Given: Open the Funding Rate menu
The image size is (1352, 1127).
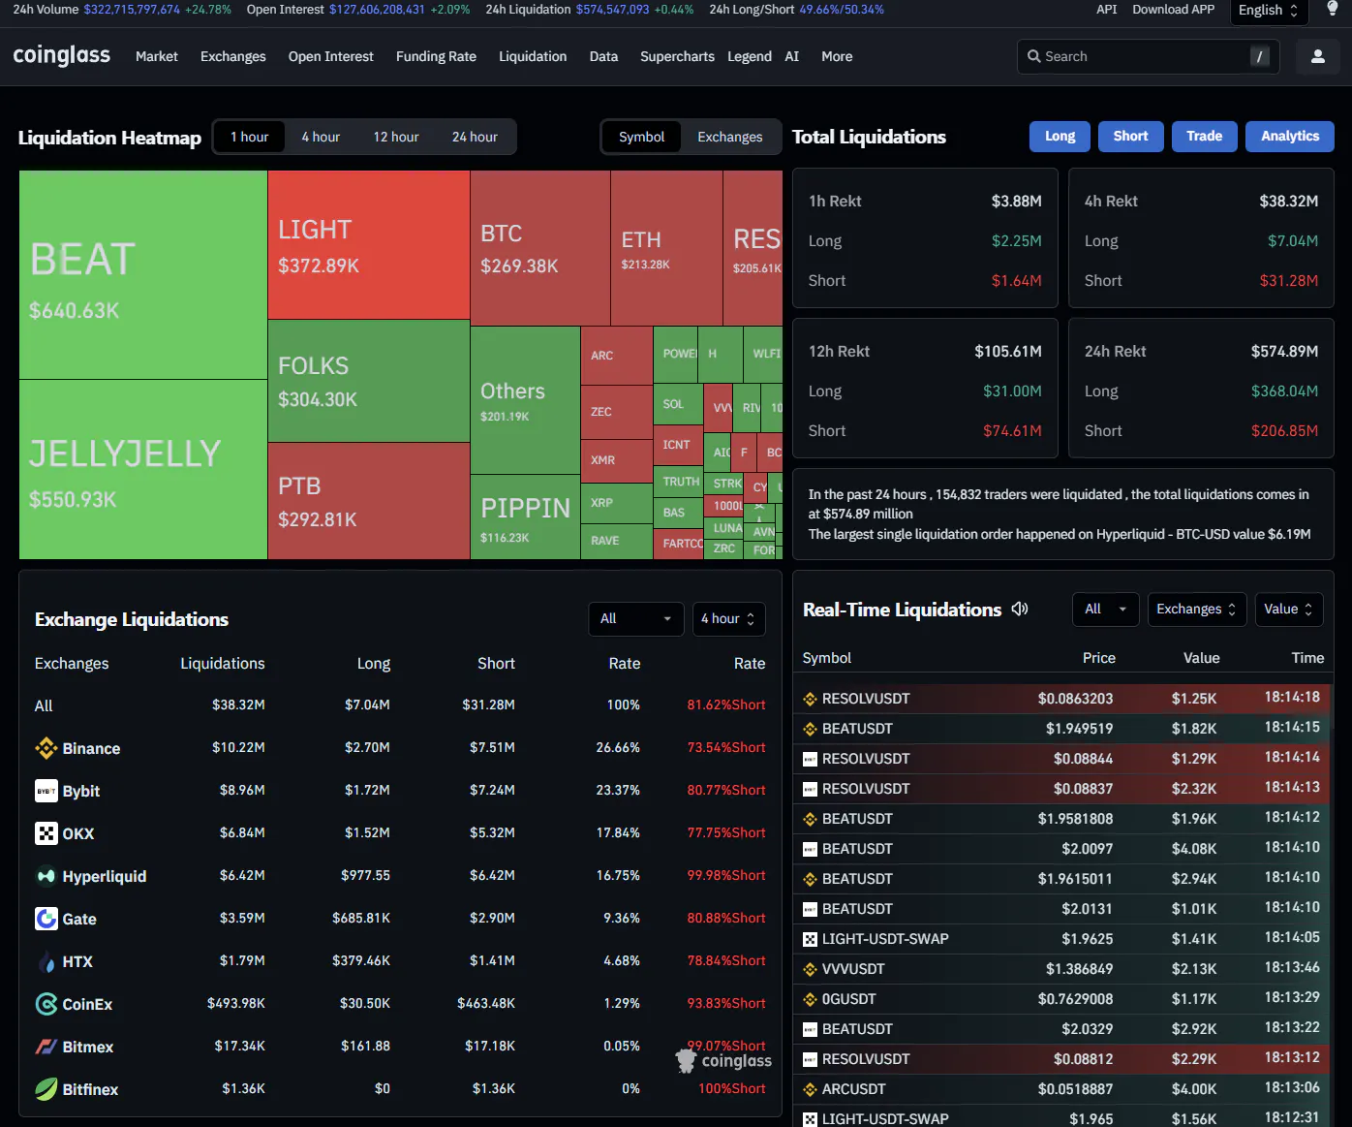Looking at the screenshot, I should (x=436, y=56).
